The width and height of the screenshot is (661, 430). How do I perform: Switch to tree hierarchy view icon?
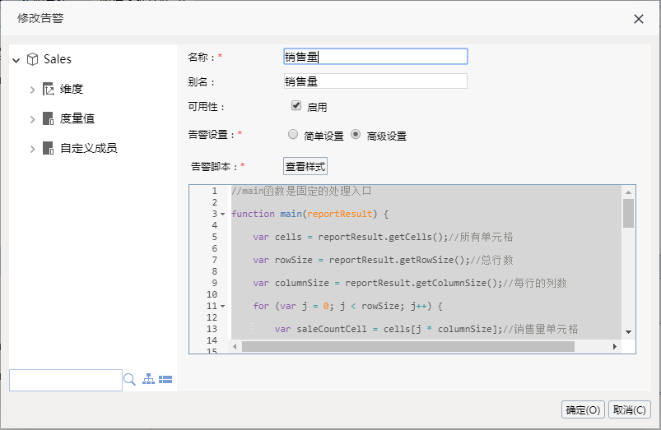pyautogui.click(x=148, y=379)
